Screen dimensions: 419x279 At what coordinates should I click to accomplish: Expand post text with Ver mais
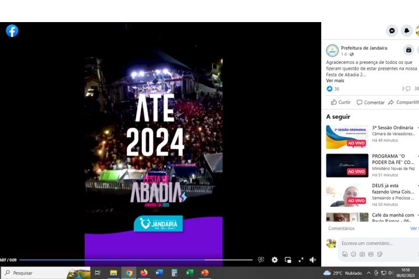(335, 81)
